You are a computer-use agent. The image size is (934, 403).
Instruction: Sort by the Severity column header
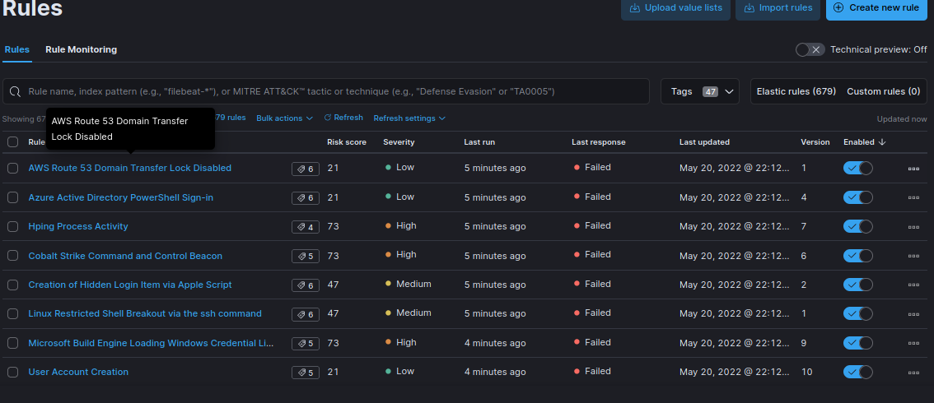[399, 142]
